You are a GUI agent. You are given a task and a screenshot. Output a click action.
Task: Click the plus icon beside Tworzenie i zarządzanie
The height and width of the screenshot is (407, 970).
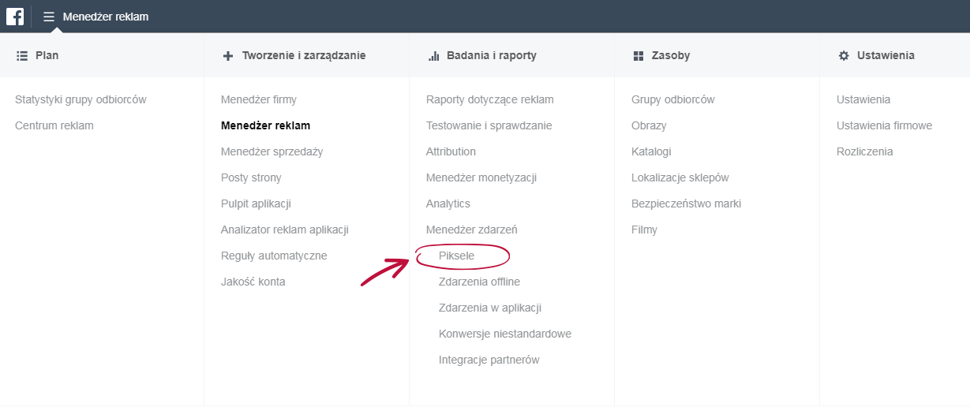click(228, 56)
